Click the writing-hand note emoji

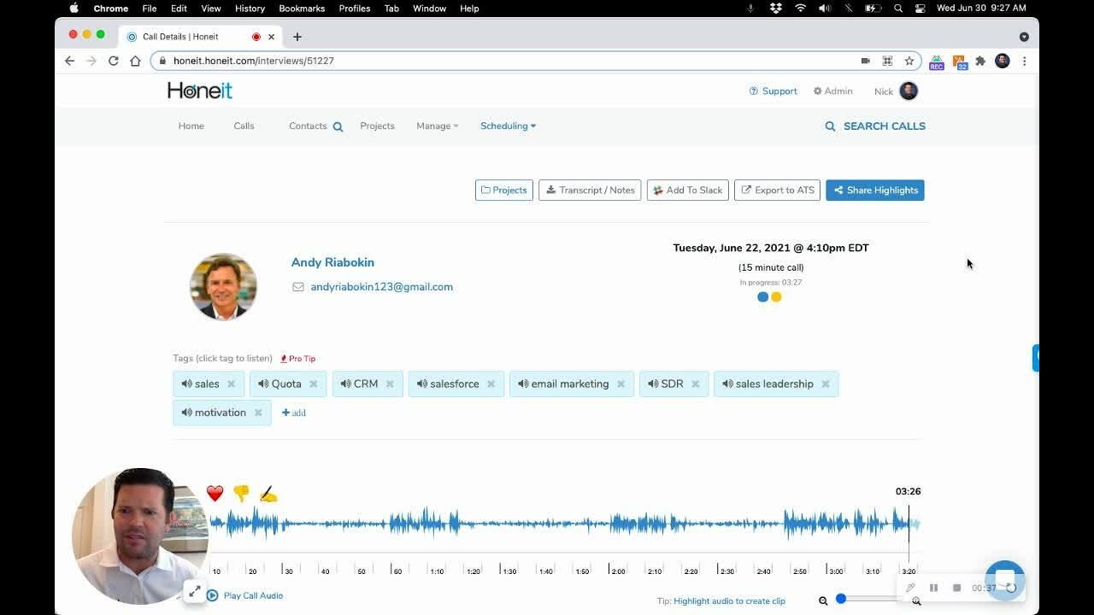268,495
